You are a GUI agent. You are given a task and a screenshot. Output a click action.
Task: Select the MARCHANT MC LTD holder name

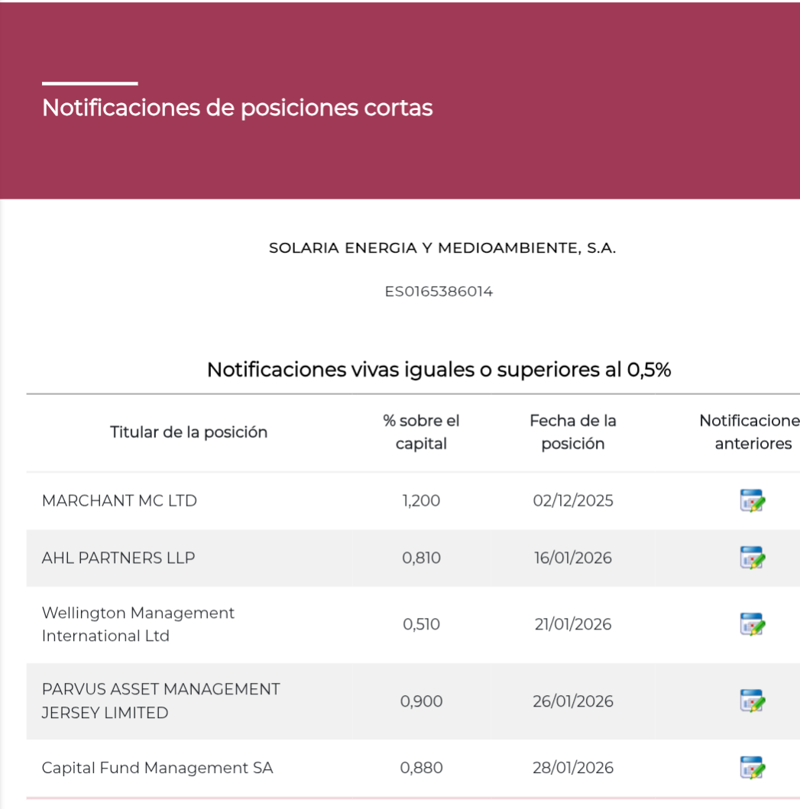click(119, 501)
